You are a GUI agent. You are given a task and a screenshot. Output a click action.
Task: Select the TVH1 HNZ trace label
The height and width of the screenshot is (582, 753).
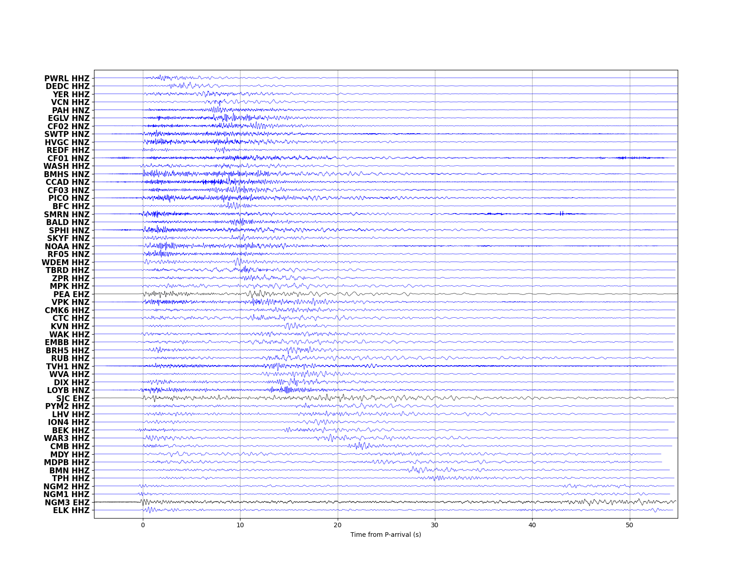(x=68, y=367)
